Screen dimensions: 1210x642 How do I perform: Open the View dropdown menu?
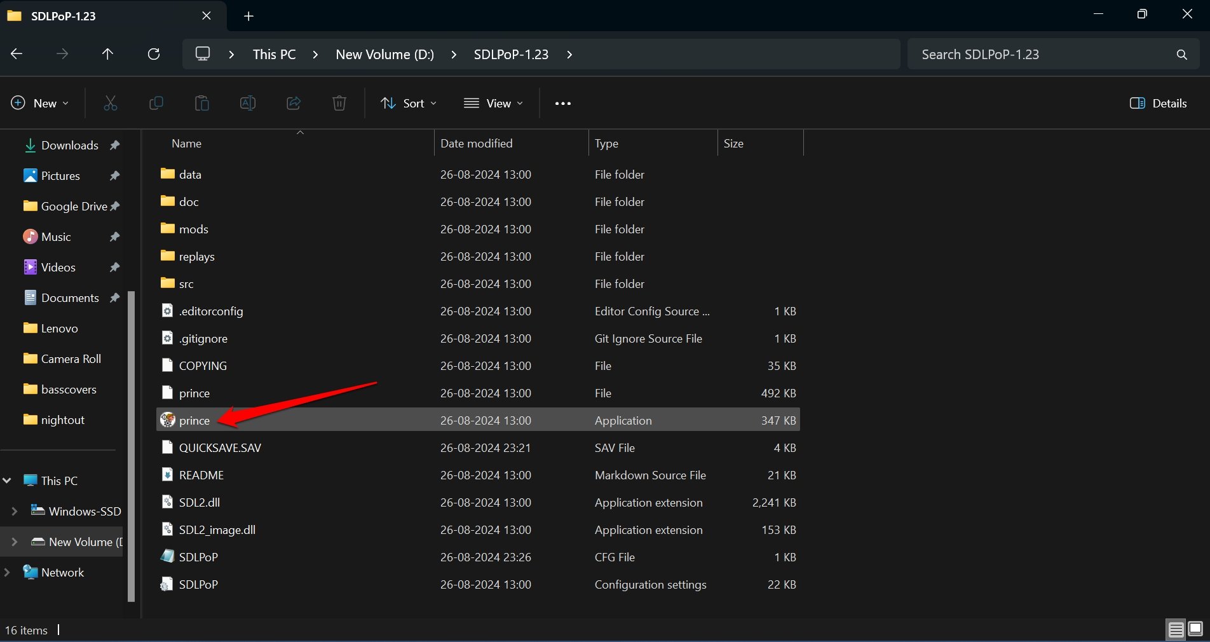pos(493,103)
